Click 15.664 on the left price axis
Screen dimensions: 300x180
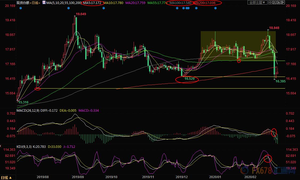tap(10, 93)
